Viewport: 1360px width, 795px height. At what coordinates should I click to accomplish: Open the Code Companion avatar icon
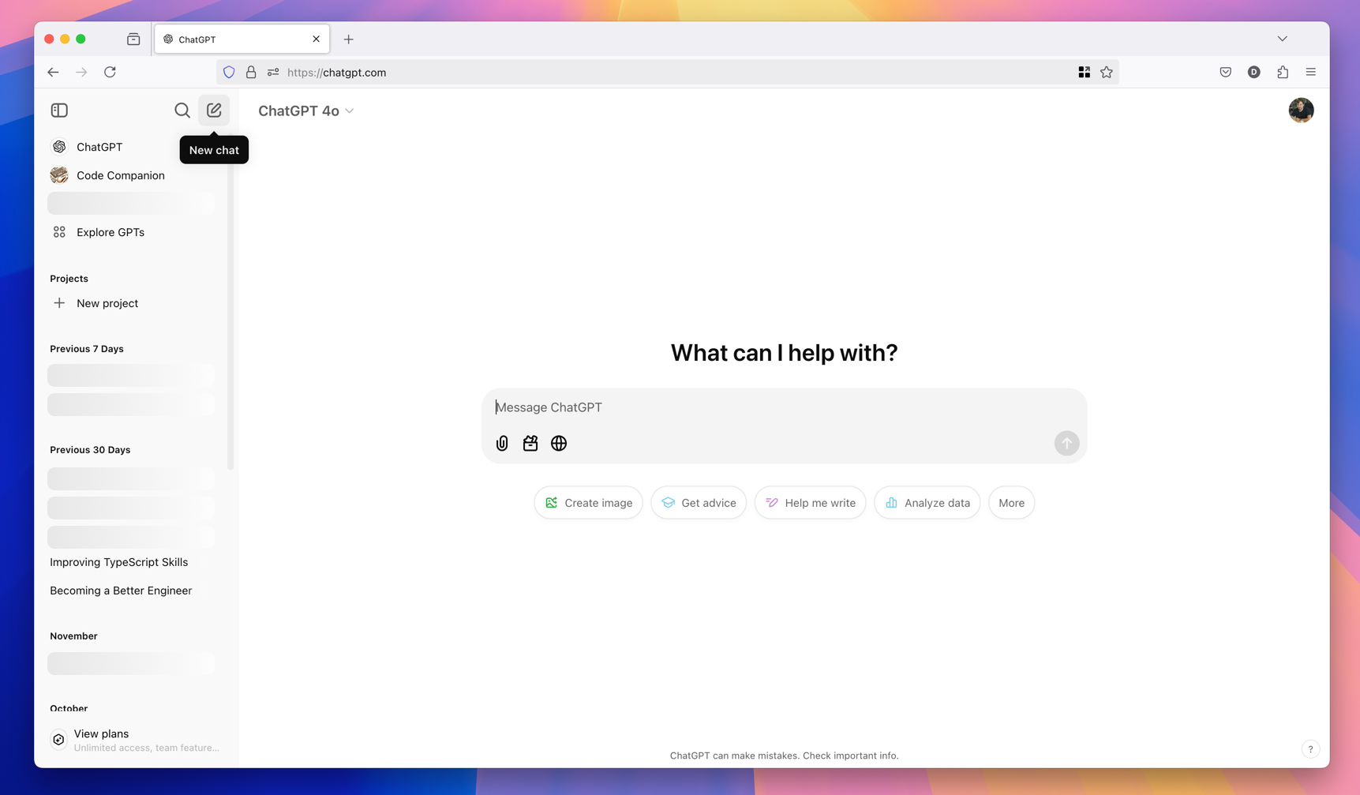click(59, 175)
